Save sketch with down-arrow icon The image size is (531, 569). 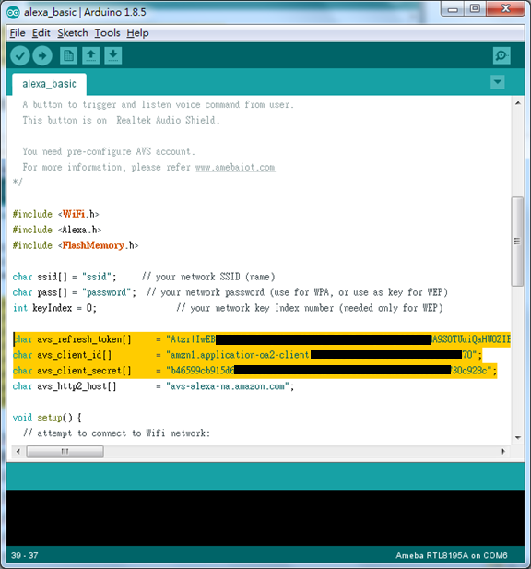point(113,56)
